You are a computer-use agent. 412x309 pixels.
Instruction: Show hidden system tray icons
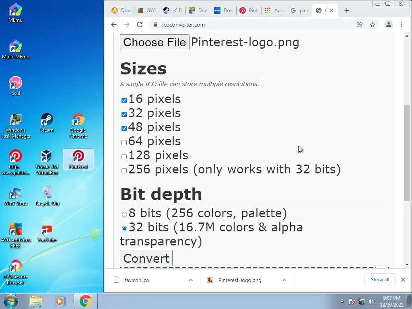342,302
